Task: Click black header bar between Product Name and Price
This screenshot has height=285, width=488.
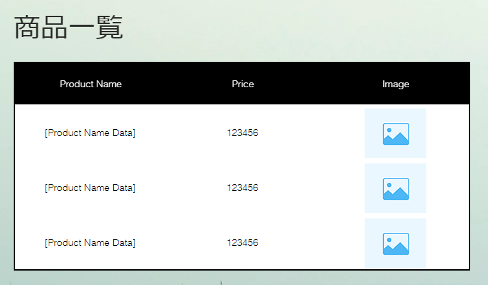Action: [x=176, y=84]
